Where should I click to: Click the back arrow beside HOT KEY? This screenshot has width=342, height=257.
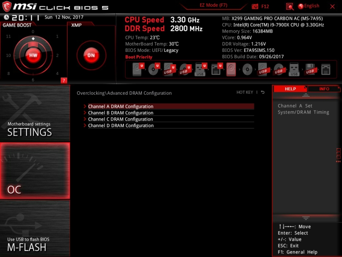click(x=262, y=92)
